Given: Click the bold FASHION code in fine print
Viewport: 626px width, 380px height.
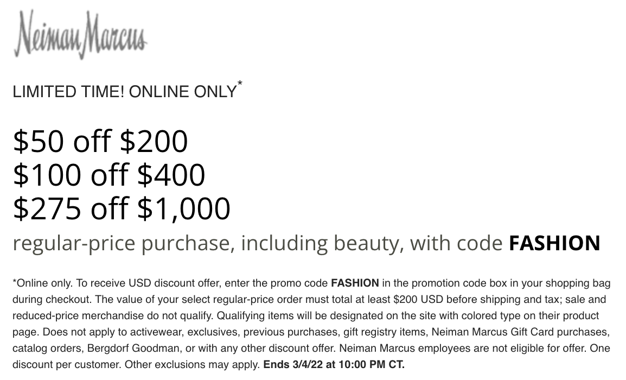Looking at the screenshot, I should click(355, 283).
